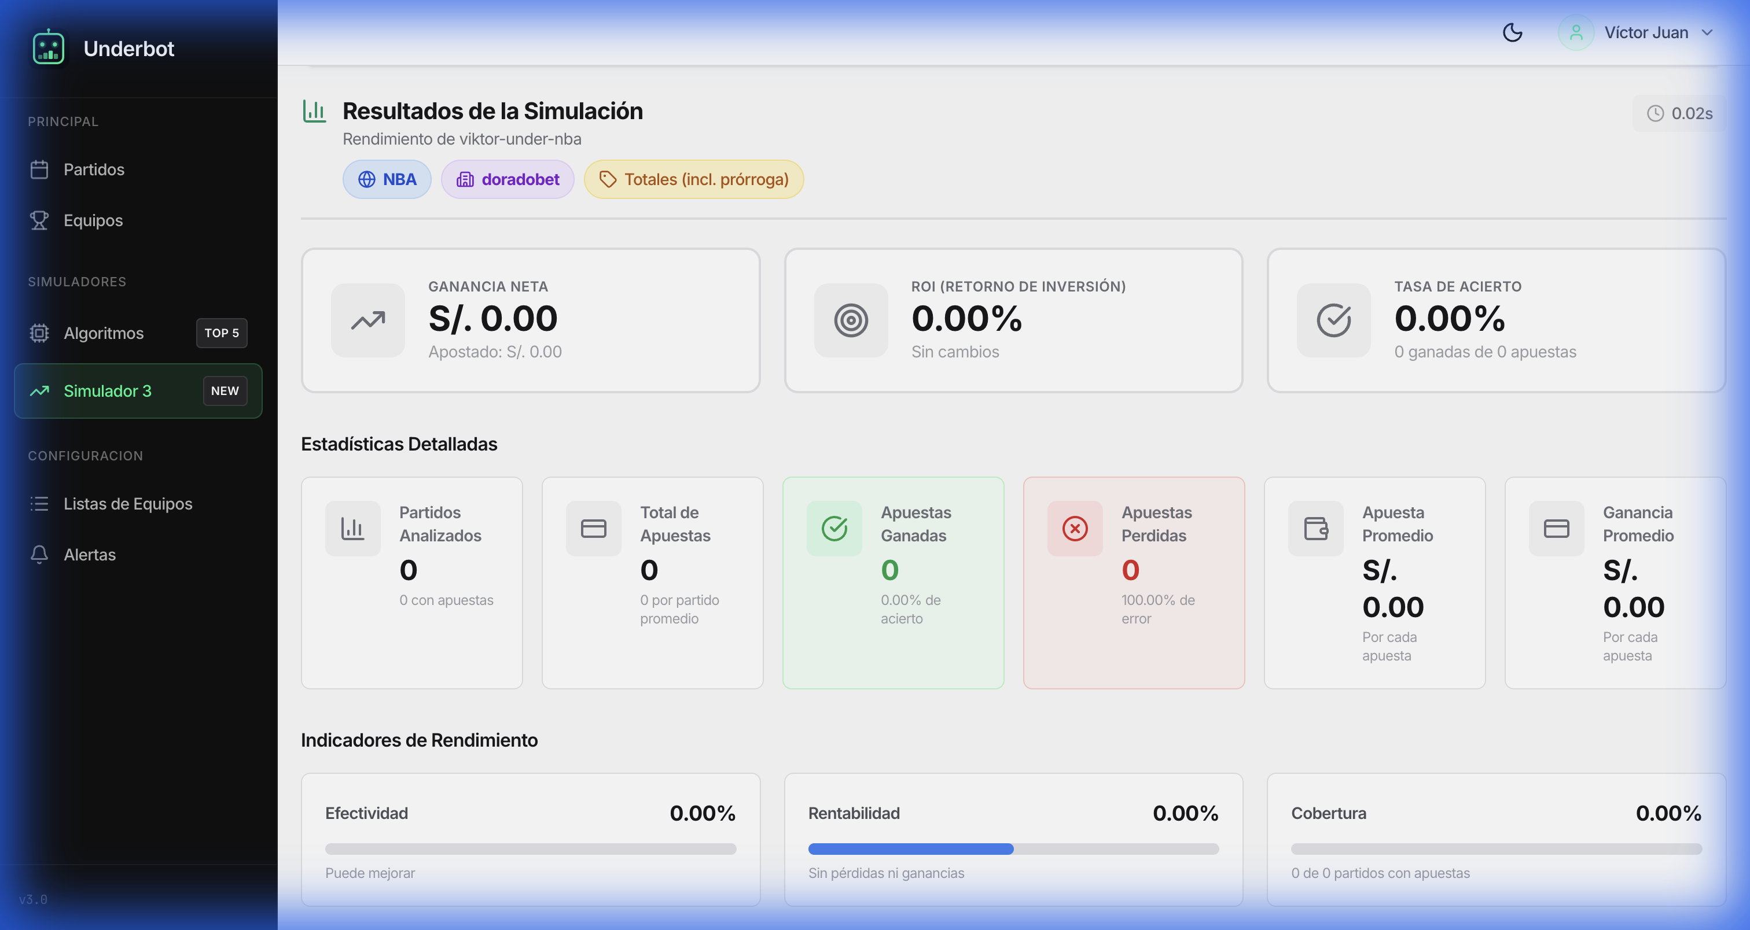
Task: Click the clock icon next to 0.02s
Action: point(1655,113)
